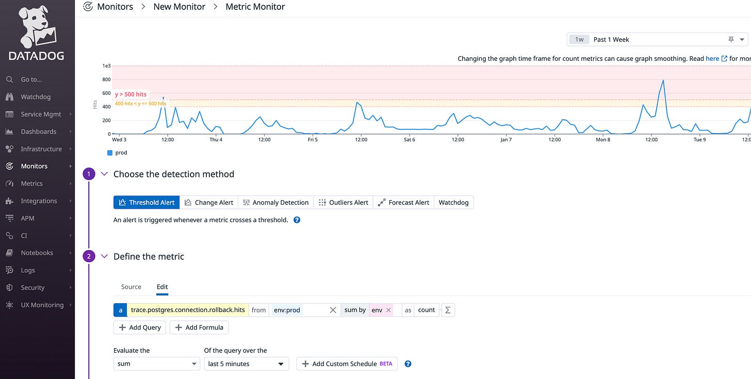
Task: Select Threshold Alert detection method
Action: point(146,203)
